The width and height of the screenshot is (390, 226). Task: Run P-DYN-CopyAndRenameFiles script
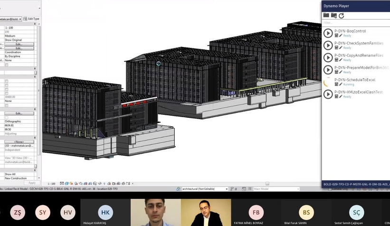pos(328,57)
